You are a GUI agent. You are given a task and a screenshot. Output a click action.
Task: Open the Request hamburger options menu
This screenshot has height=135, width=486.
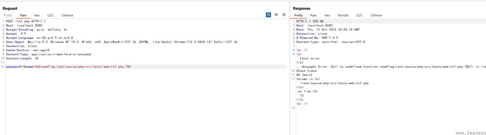284,15
